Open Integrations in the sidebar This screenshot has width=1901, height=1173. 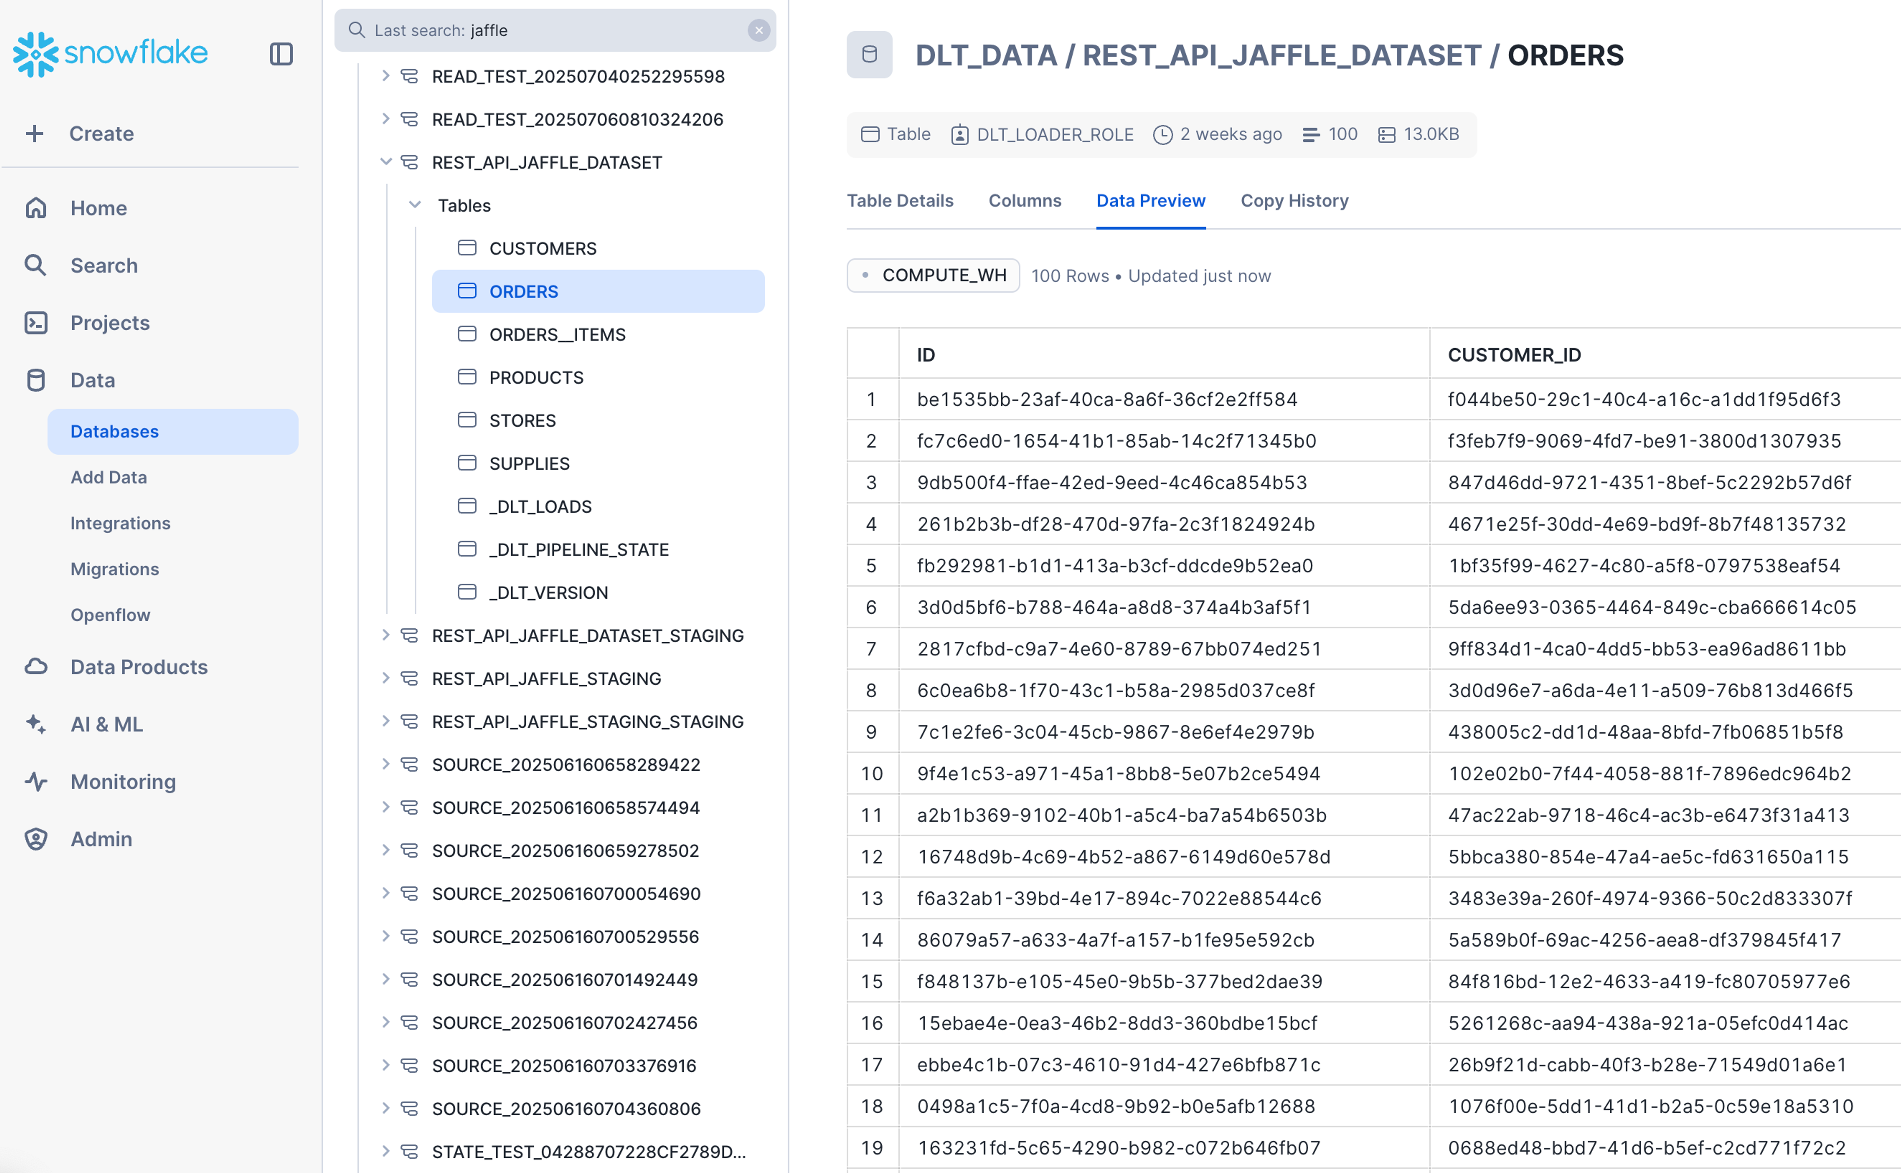pos(120,523)
